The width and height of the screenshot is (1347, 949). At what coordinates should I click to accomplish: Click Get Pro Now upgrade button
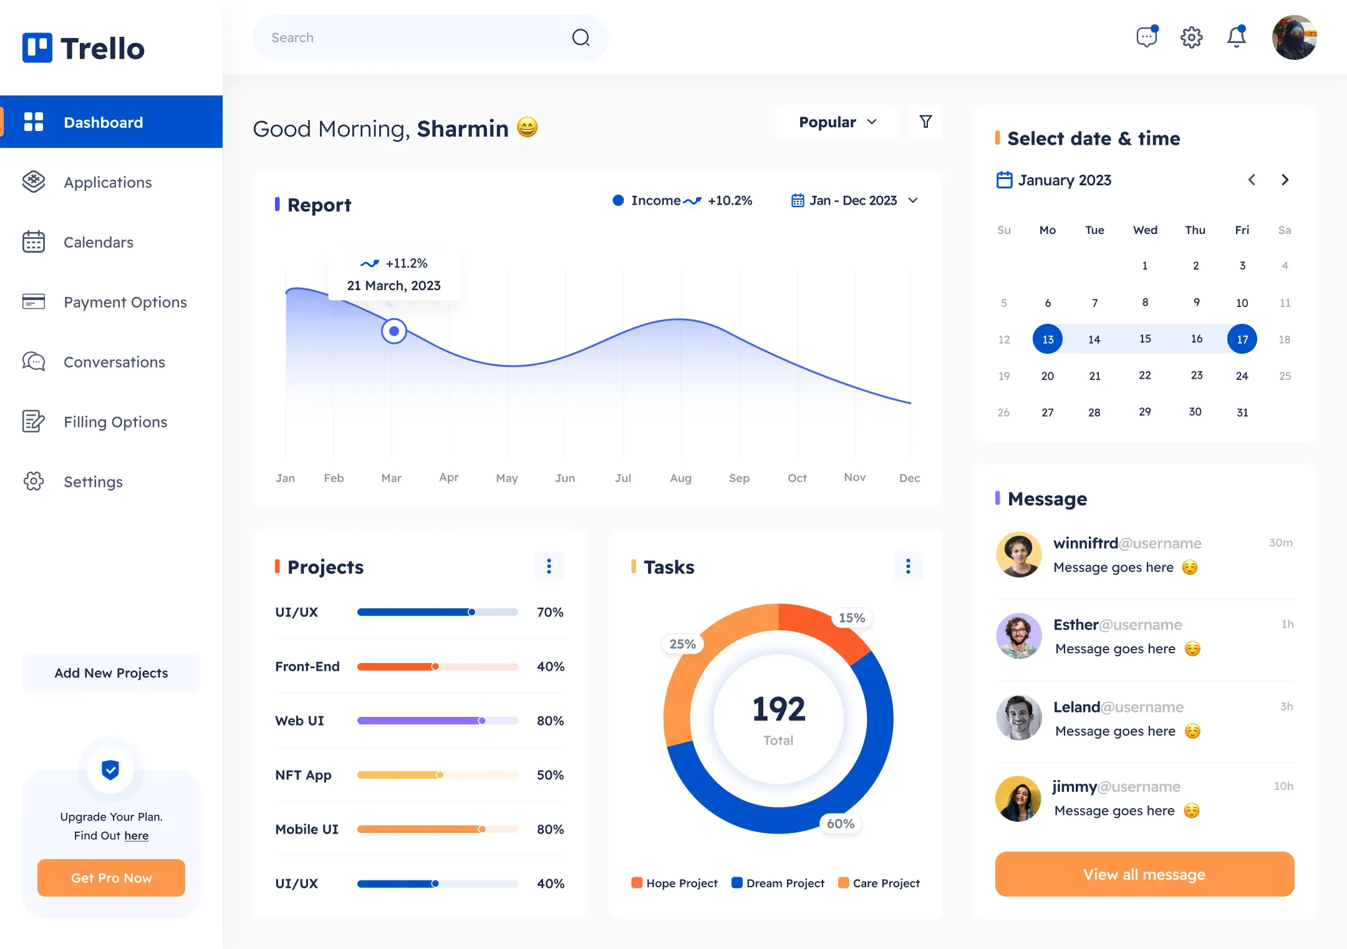(111, 878)
